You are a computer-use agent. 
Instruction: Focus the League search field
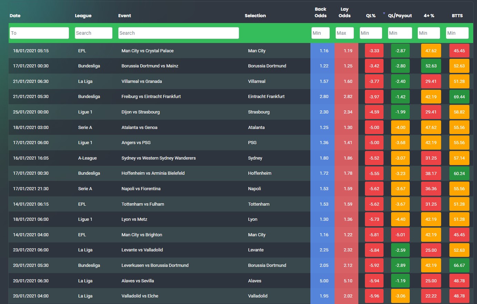[x=93, y=33]
